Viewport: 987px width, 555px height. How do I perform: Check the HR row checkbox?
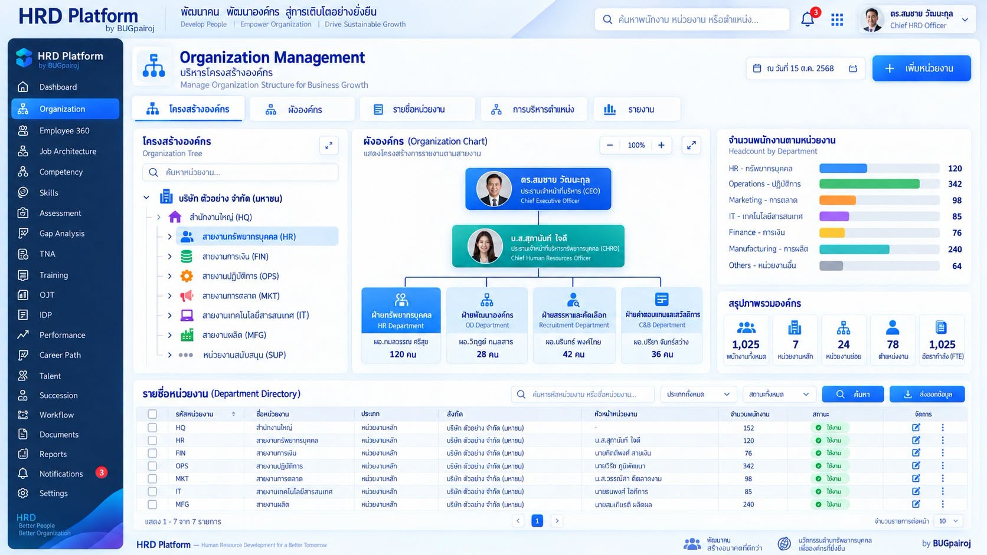click(152, 441)
